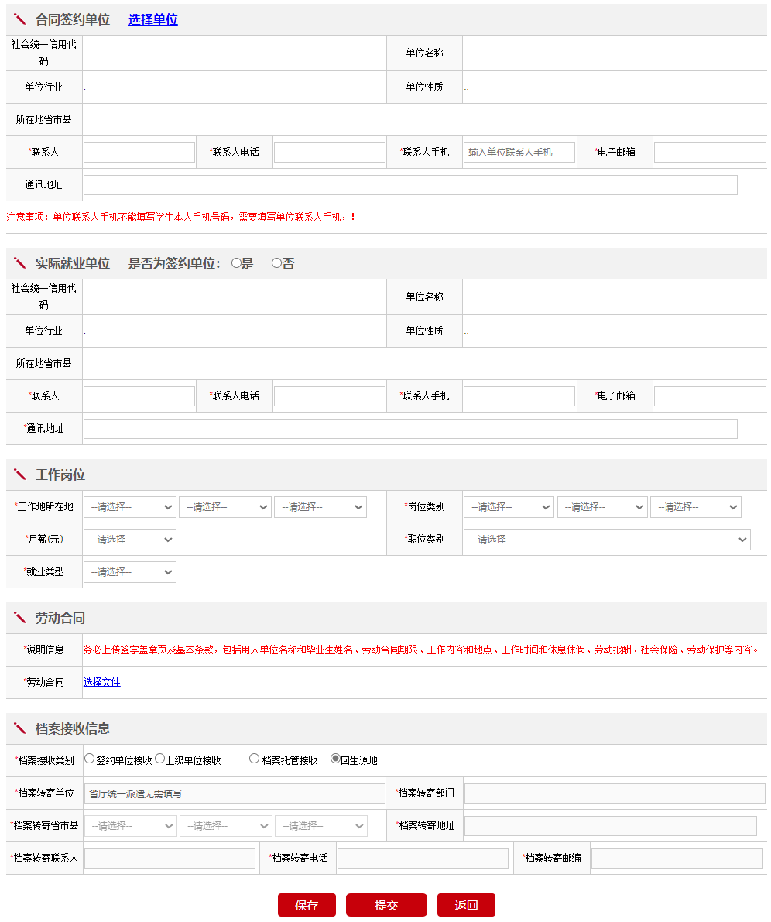Viewport: 771px width, 922px height.
Task: Click the 电子邮箱 field in 实际就业单位
Action: click(710, 396)
